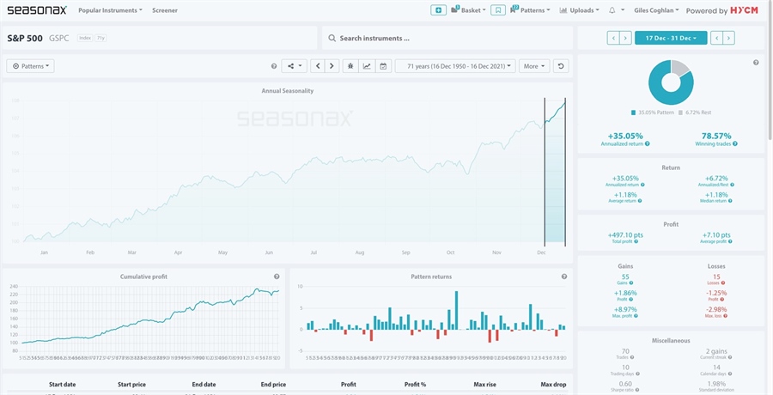Open the bell notifications icon
Screen dimensions: 773x395
[x=612, y=9]
